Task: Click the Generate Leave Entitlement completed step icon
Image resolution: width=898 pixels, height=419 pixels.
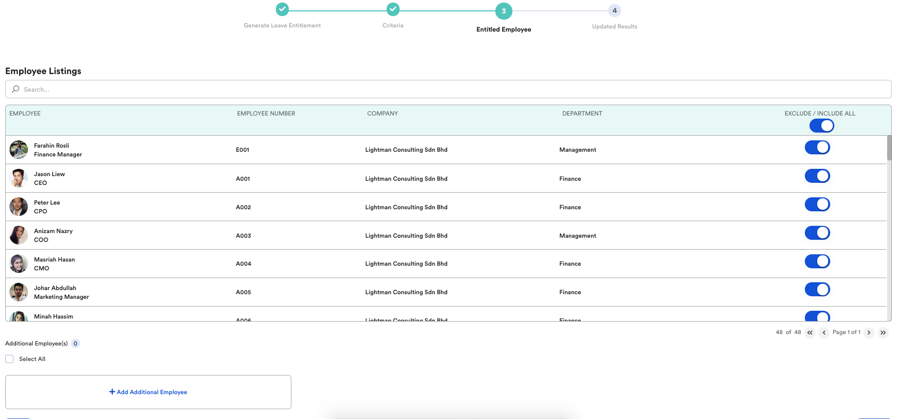Action: click(x=282, y=9)
